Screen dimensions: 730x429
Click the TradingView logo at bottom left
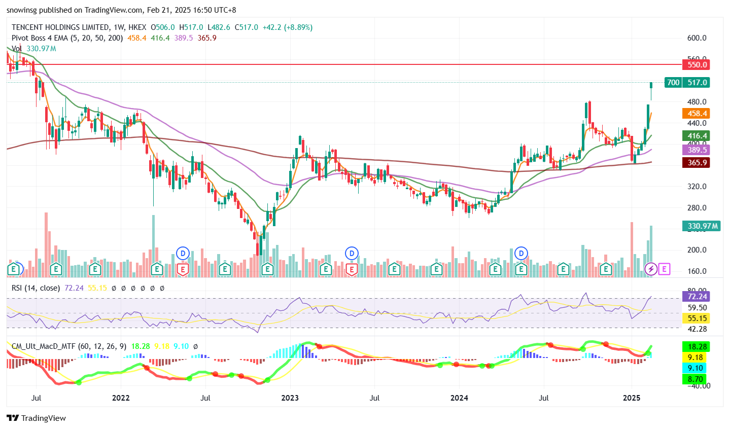[x=36, y=418]
